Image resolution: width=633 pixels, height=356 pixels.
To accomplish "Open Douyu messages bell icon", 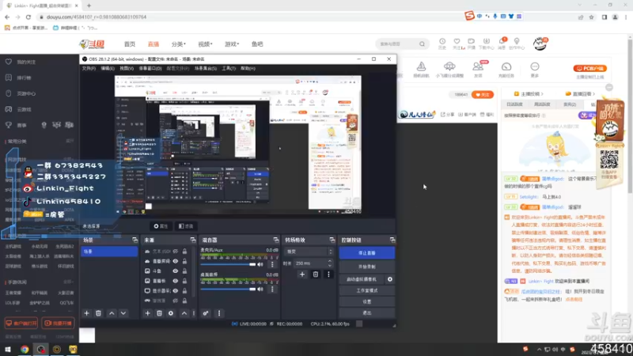I will [502, 44].
